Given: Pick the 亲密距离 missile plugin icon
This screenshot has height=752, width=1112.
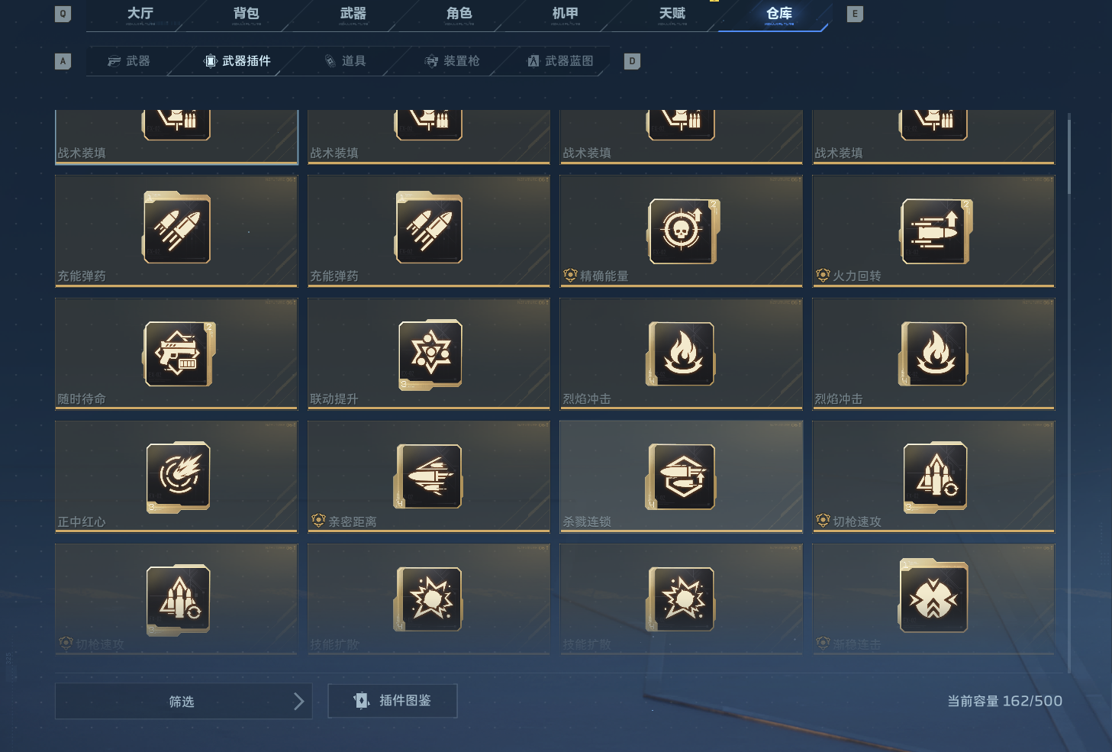Looking at the screenshot, I should point(429,476).
